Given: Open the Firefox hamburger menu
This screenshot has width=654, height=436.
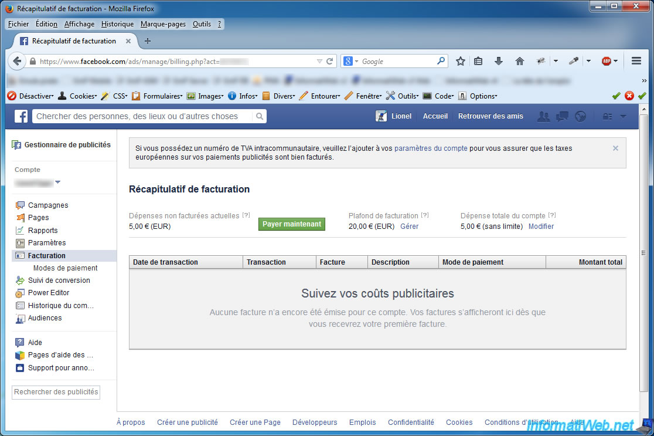Looking at the screenshot, I should click(x=636, y=61).
